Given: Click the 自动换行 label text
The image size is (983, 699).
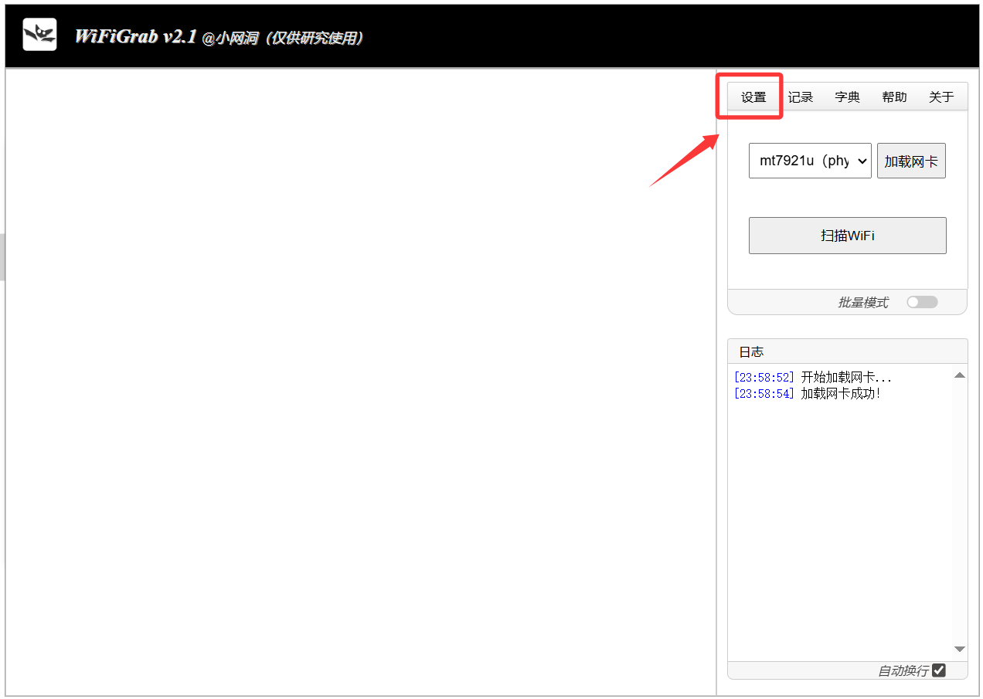Looking at the screenshot, I should pos(903,671).
